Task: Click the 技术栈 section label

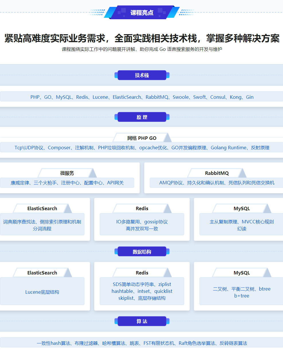Action: 142,75
